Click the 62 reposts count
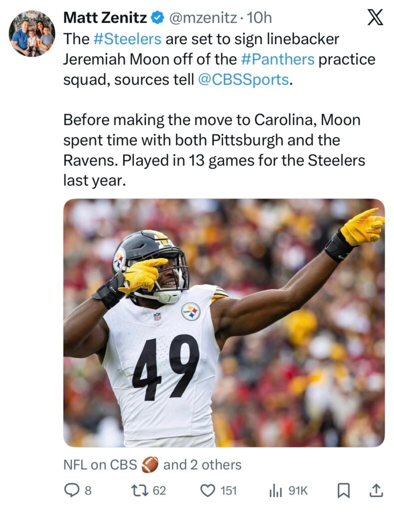Viewport: 394px width, 513px height. click(x=159, y=491)
